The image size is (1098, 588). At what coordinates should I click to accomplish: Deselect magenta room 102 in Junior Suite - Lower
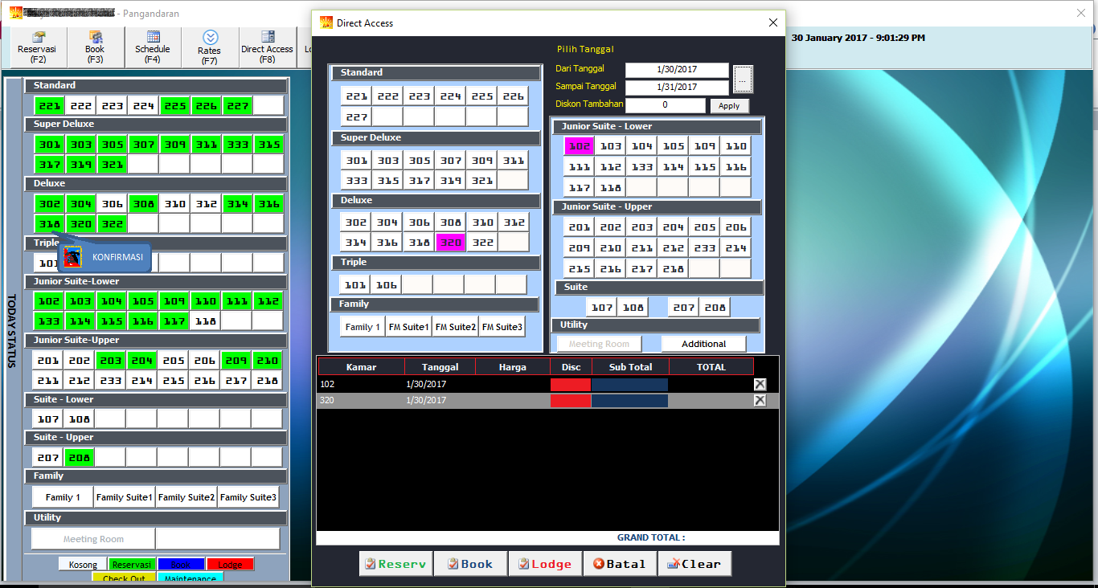click(x=578, y=146)
